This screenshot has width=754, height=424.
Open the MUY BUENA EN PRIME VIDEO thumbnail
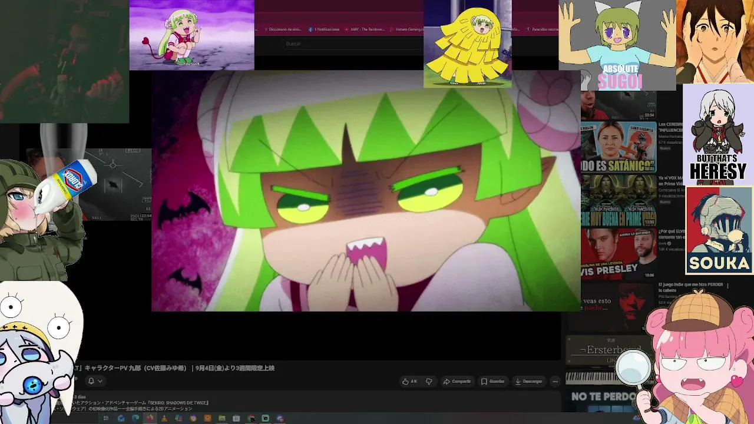pyautogui.click(x=619, y=201)
